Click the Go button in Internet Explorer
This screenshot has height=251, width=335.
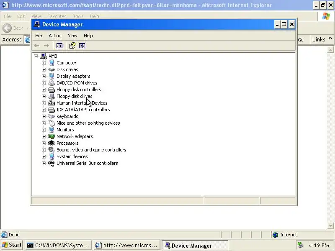pyautogui.click(x=301, y=40)
